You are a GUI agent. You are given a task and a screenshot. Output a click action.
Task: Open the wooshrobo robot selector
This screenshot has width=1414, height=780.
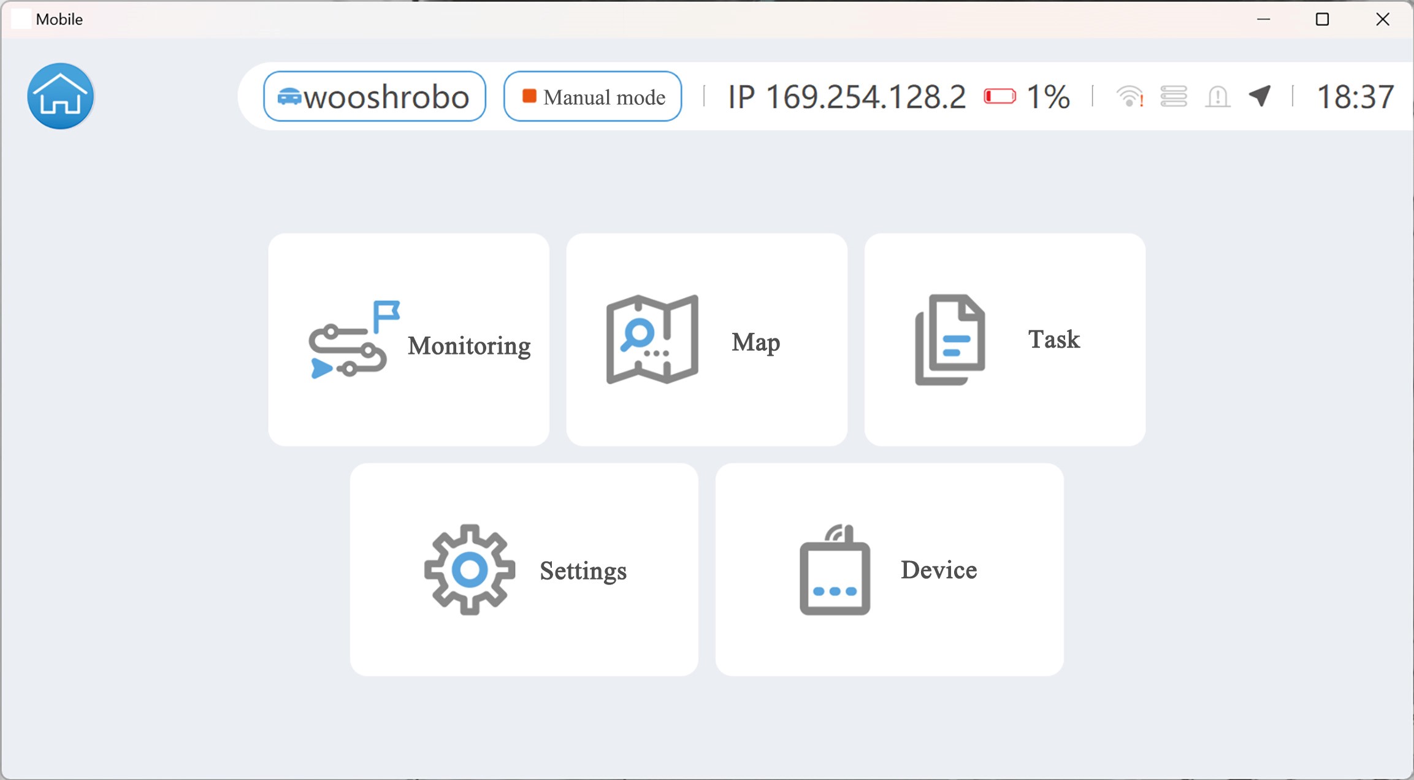(375, 96)
